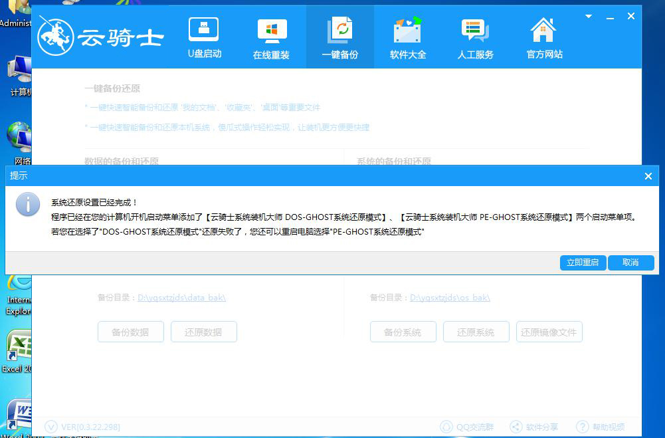Click the 备份系统 system backup button
This screenshot has height=438, width=665.
[x=403, y=332]
